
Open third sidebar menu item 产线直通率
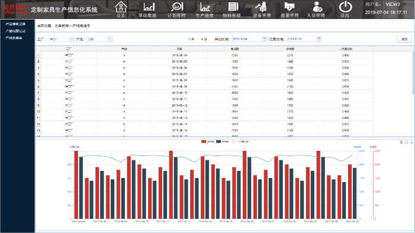(x=14, y=38)
